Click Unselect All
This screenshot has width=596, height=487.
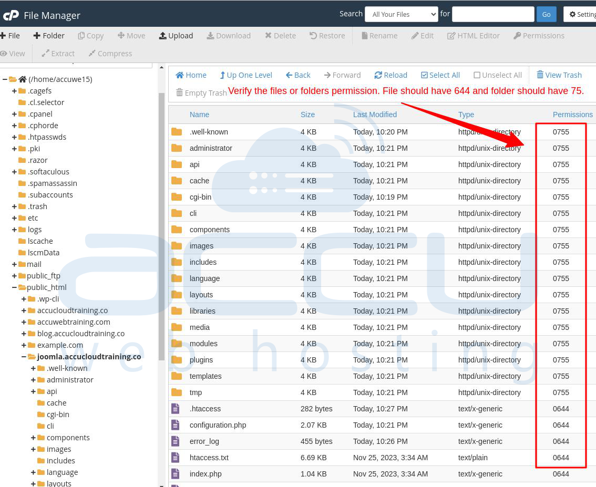point(498,75)
